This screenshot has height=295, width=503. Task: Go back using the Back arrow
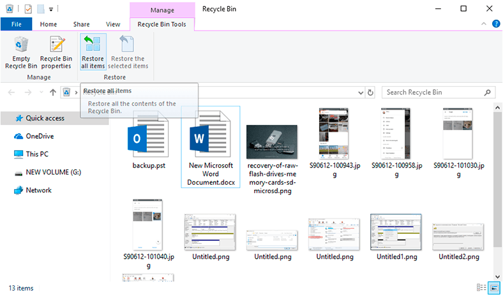coord(11,92)
